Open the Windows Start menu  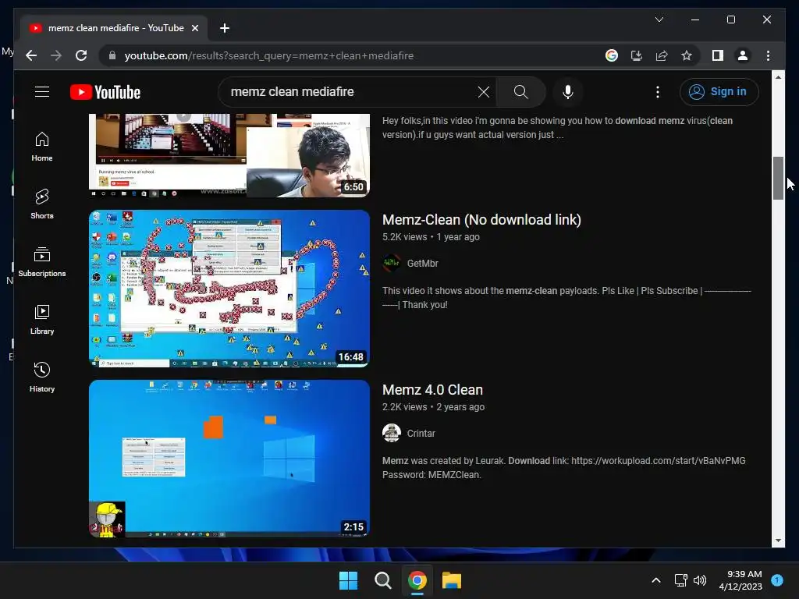(349, 580)
